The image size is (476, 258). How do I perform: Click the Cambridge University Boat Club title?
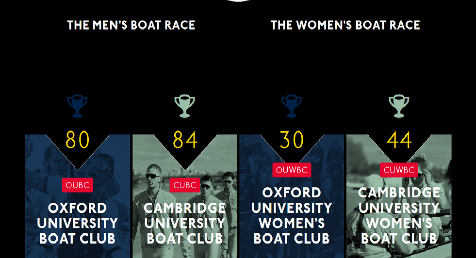[x=184, y=224]
